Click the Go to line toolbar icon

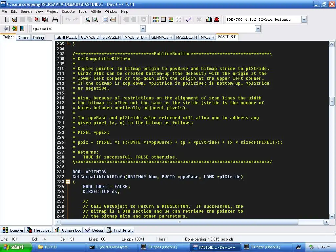tap(113, 19)
